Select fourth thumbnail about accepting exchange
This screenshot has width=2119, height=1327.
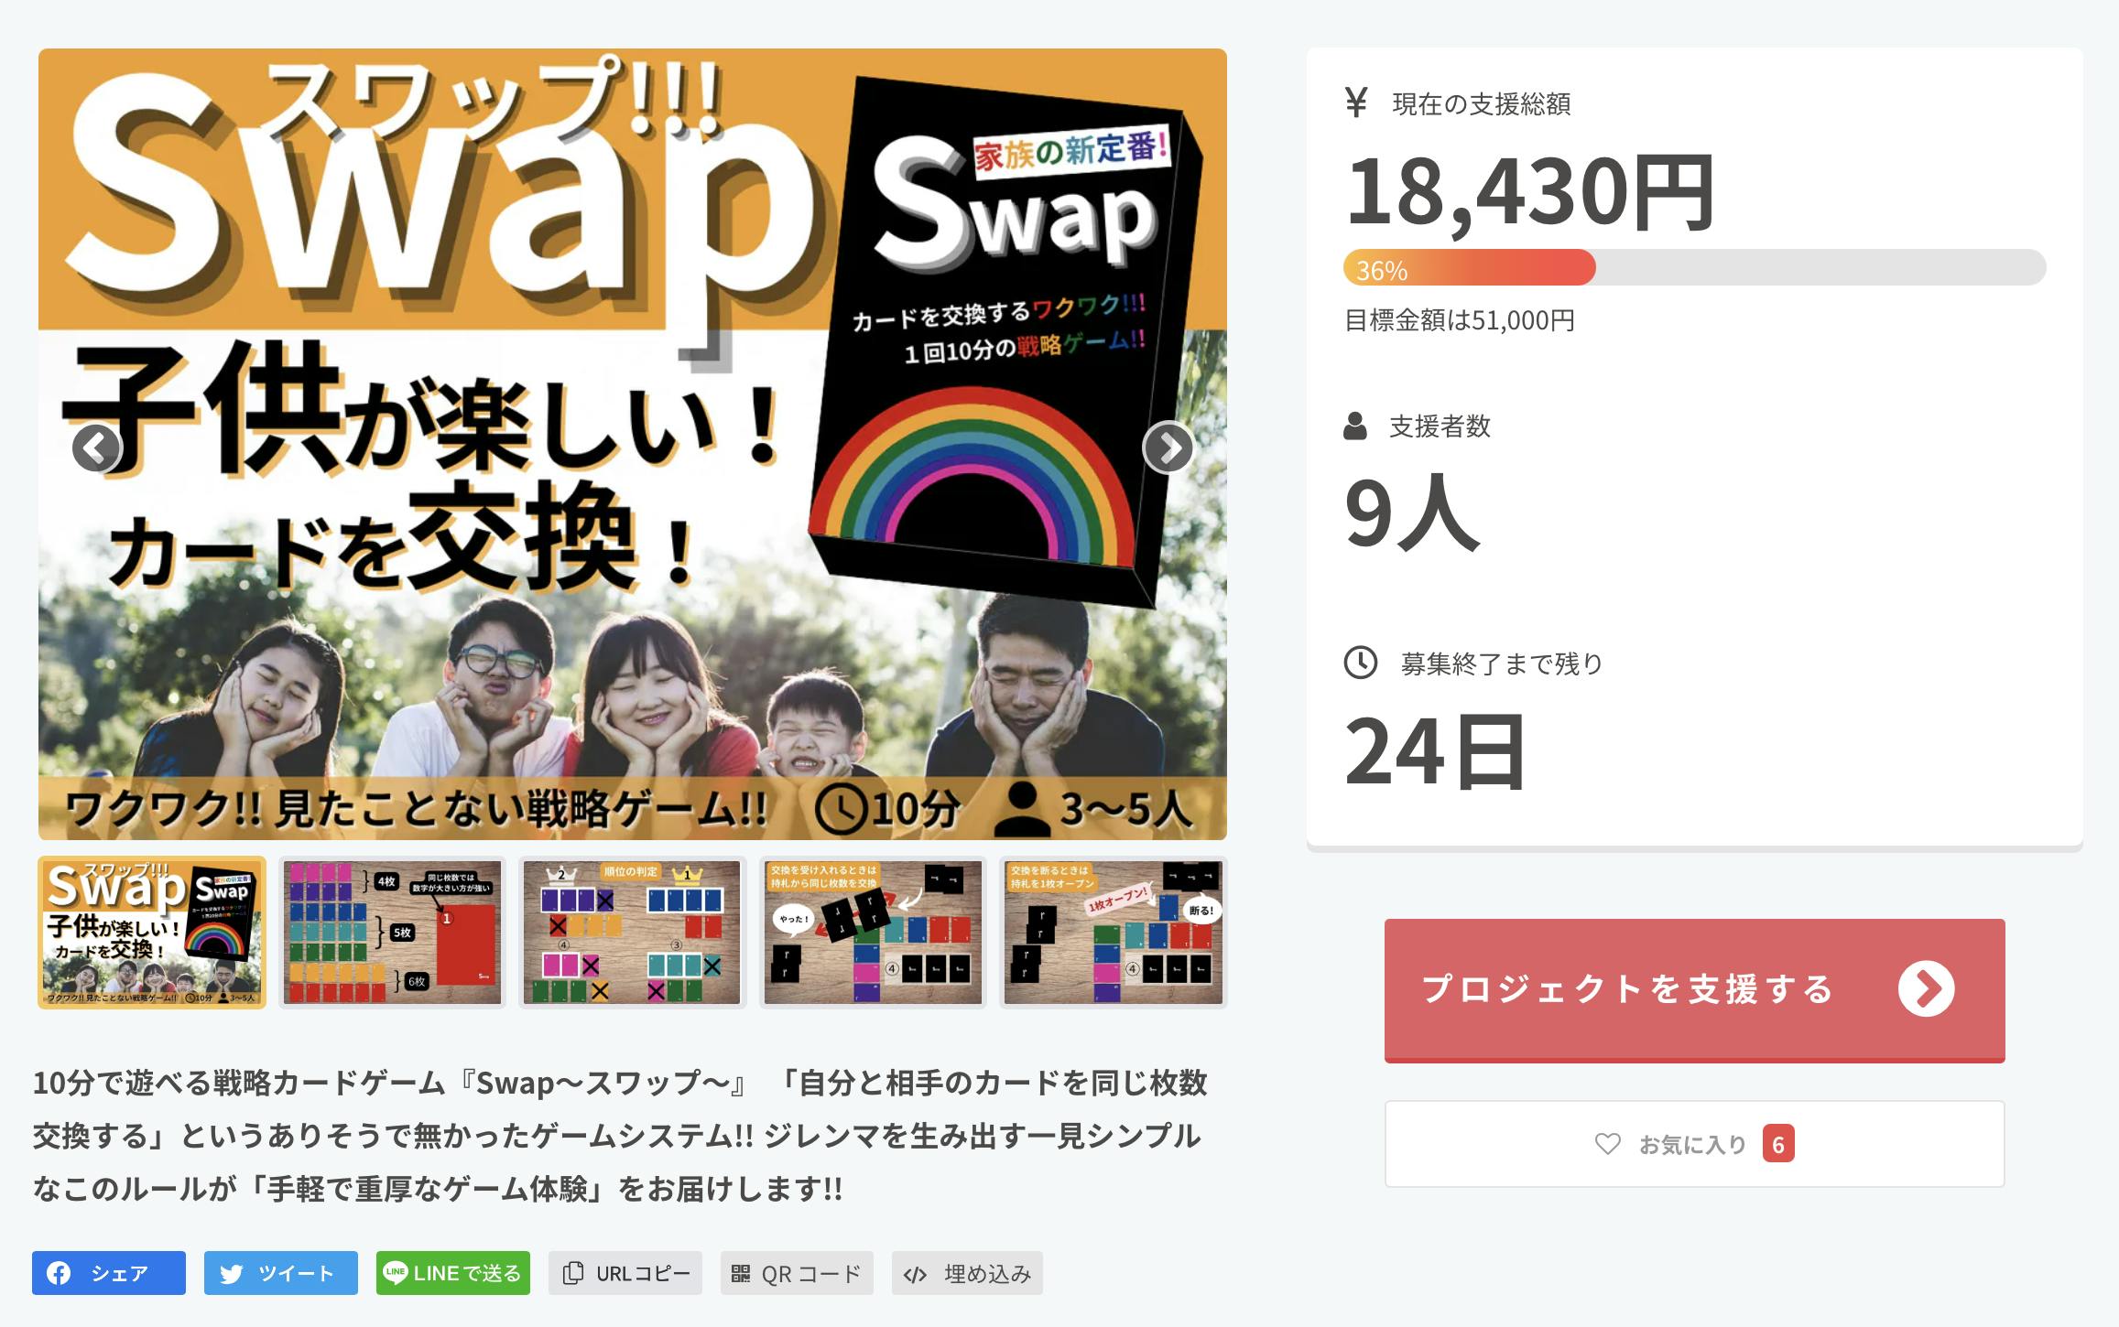pyautogui.click(x=873, y=933)
